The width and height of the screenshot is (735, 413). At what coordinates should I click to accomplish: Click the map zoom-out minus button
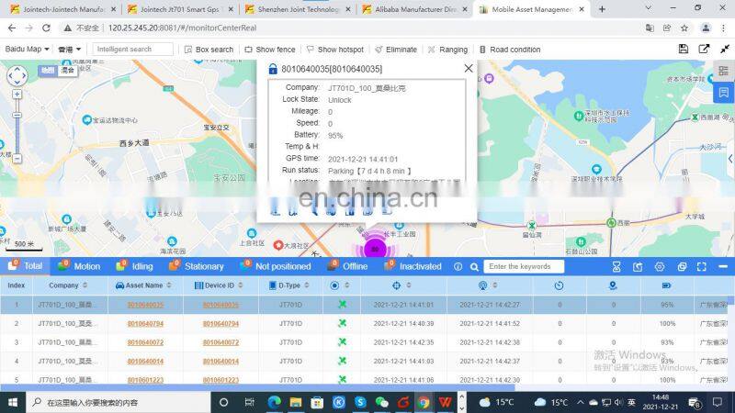click(x=17, y=158)
